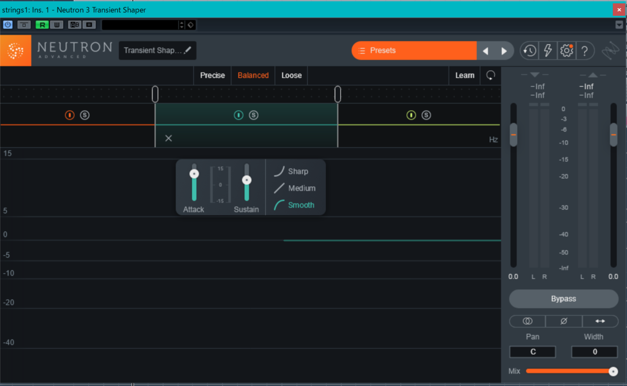The height and width of the screenshot is (386, 627).
Task: Choose the Medium contour option
Action: click(x=295, y=188)
